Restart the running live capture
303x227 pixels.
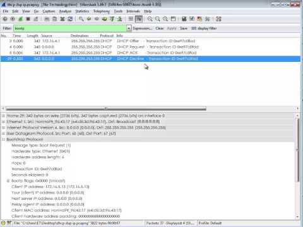36,19
